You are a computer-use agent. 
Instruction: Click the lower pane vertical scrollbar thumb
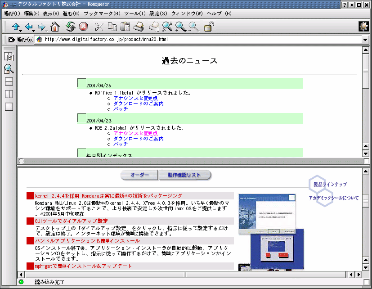click(366, 201)
